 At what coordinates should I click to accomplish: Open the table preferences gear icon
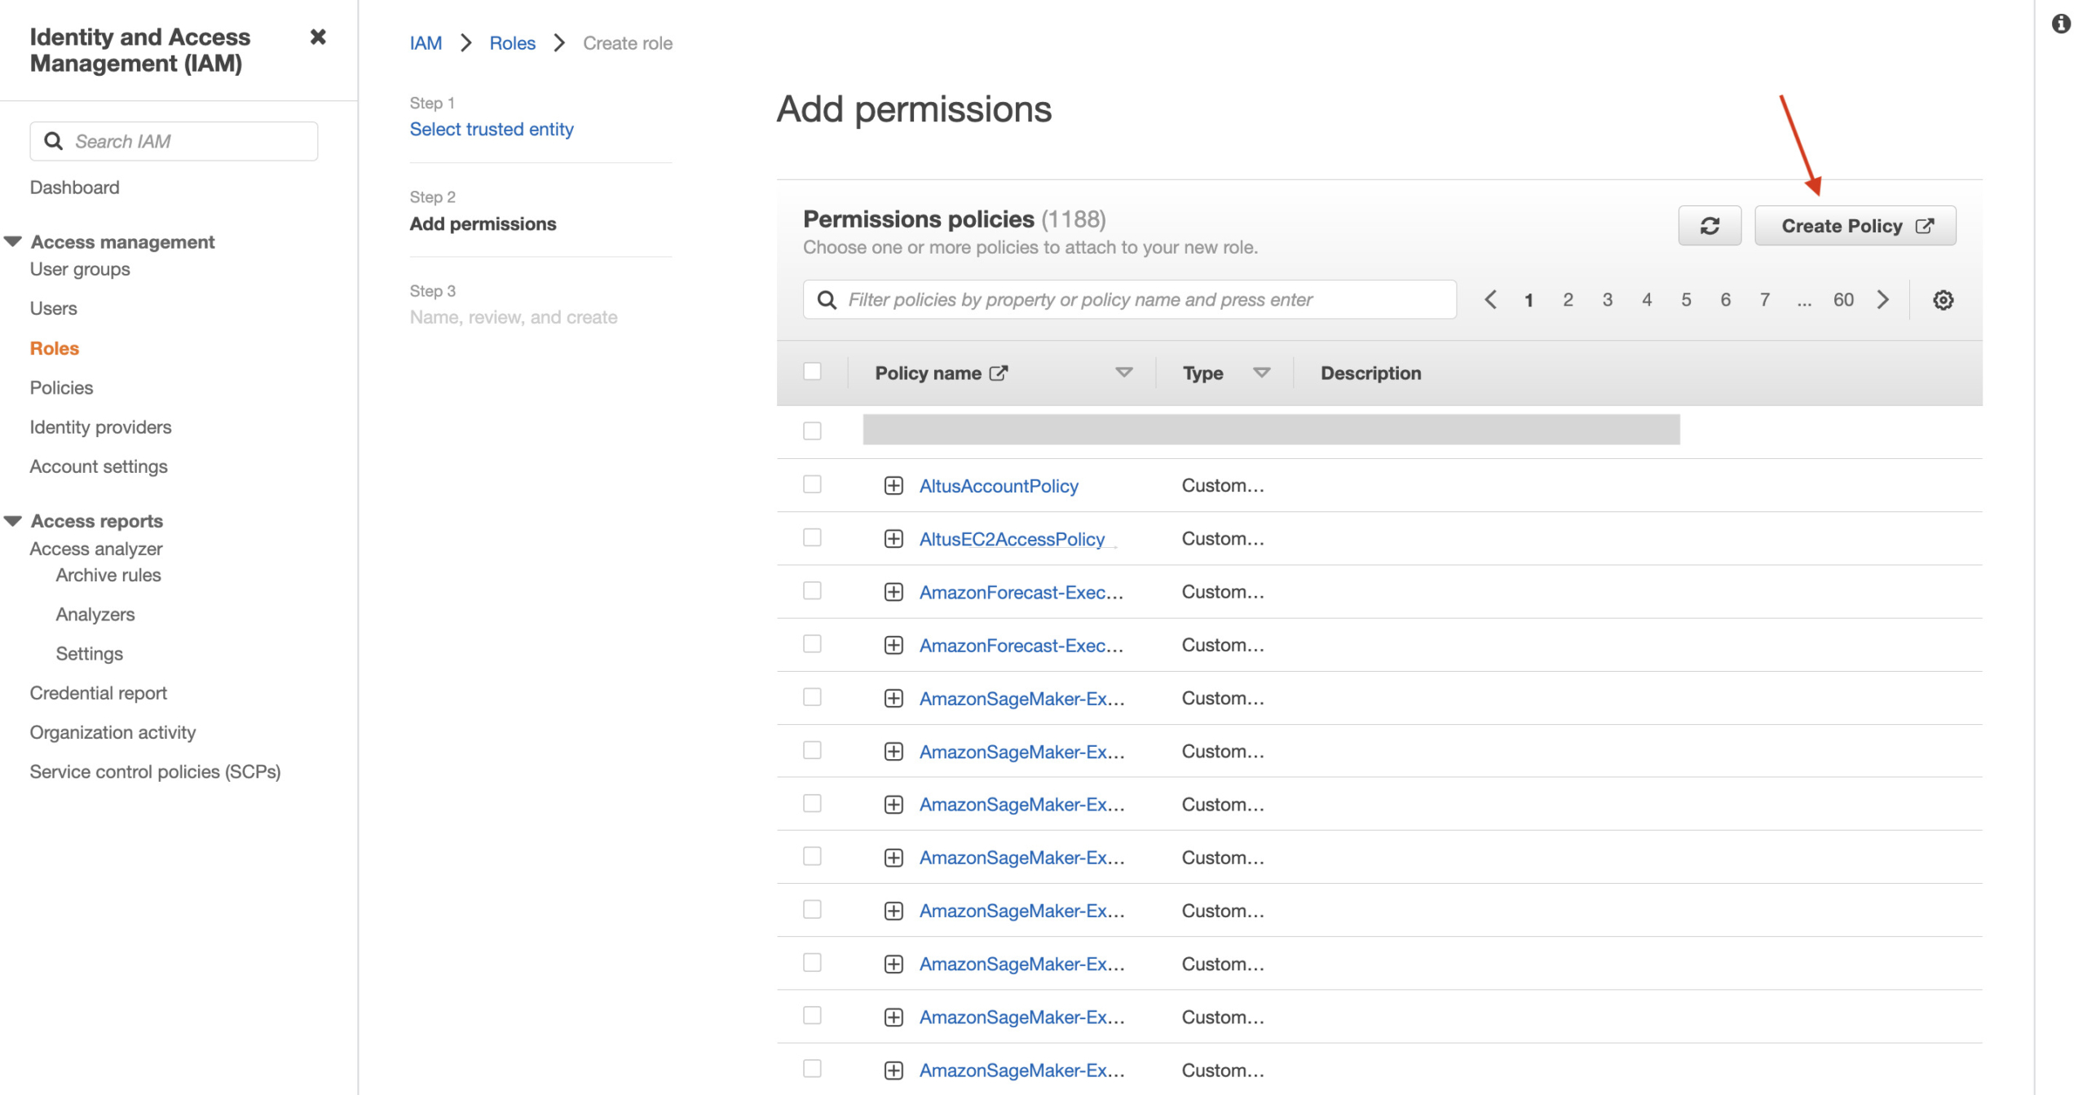click(x=1942, y=300)
